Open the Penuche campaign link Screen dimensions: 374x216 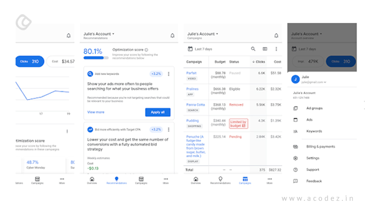[196, 146]
